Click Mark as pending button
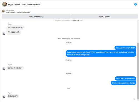The image size is (139, 102). tap(36, 16)
